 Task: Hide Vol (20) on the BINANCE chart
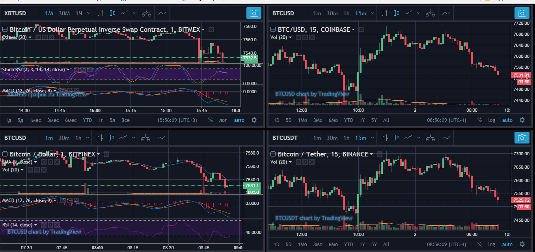pyautogui.click(x=298, y=162)
